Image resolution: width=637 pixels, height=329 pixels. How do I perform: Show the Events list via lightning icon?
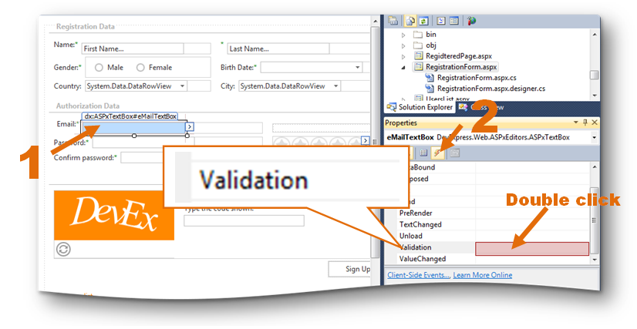438,153
